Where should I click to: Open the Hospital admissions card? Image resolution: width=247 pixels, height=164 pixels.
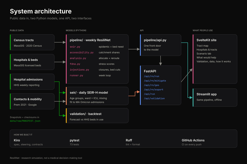tap(32, 82)
